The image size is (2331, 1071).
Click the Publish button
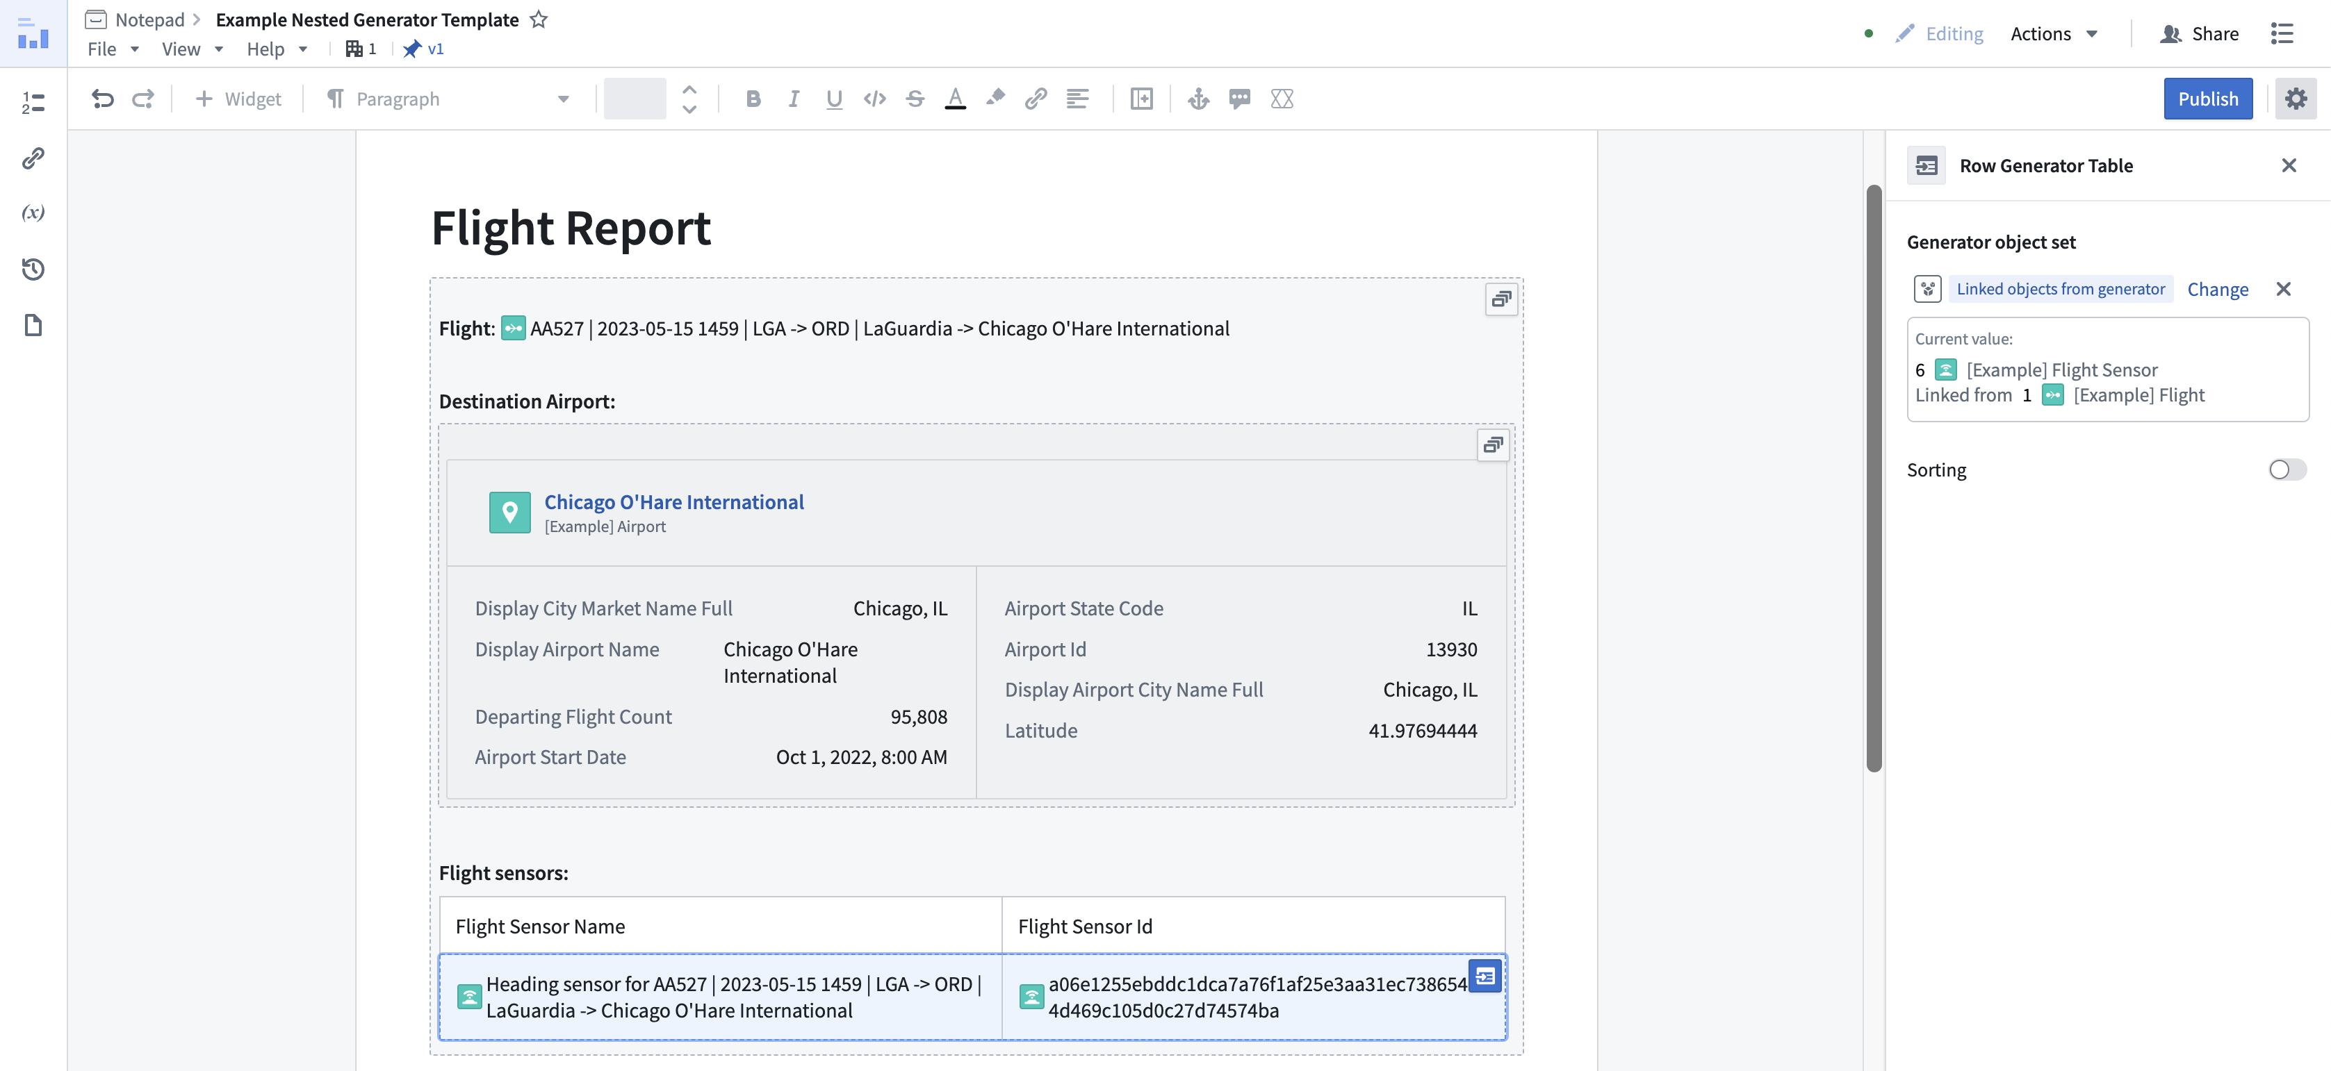(2208, 99)
